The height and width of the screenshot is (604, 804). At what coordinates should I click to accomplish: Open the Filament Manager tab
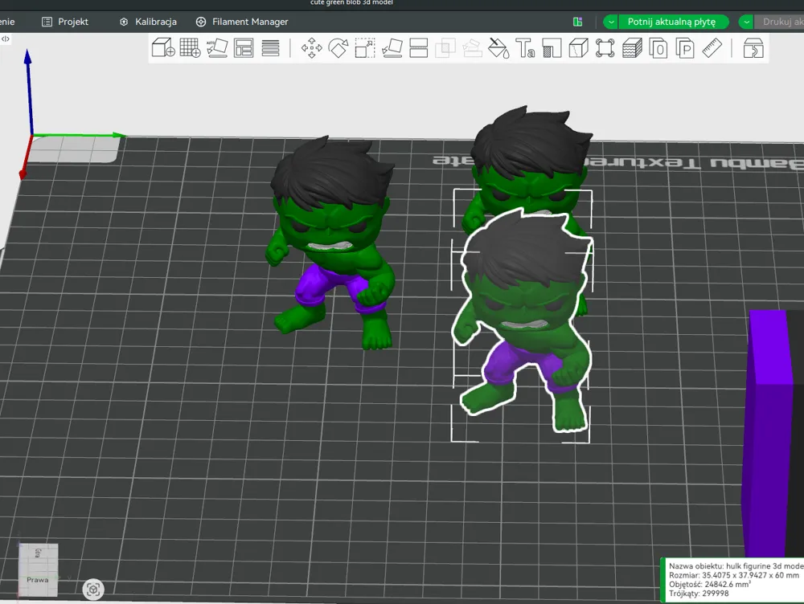pyautogui.click(x=242, y=22)
